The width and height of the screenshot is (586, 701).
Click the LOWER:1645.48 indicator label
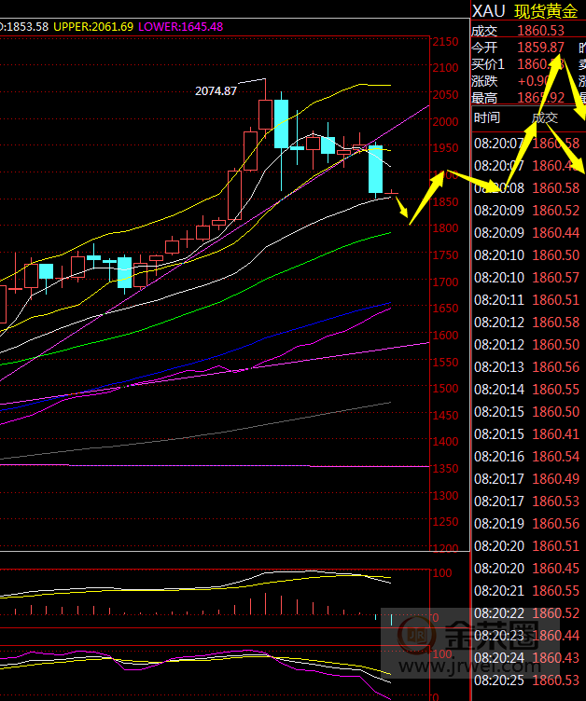pyautogui.click(x=181, y=26)
